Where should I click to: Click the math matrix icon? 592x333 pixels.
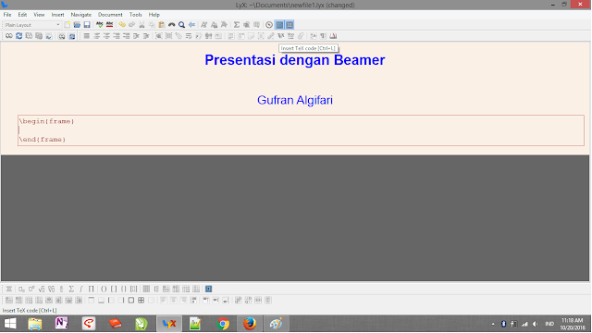coord(146,290)
